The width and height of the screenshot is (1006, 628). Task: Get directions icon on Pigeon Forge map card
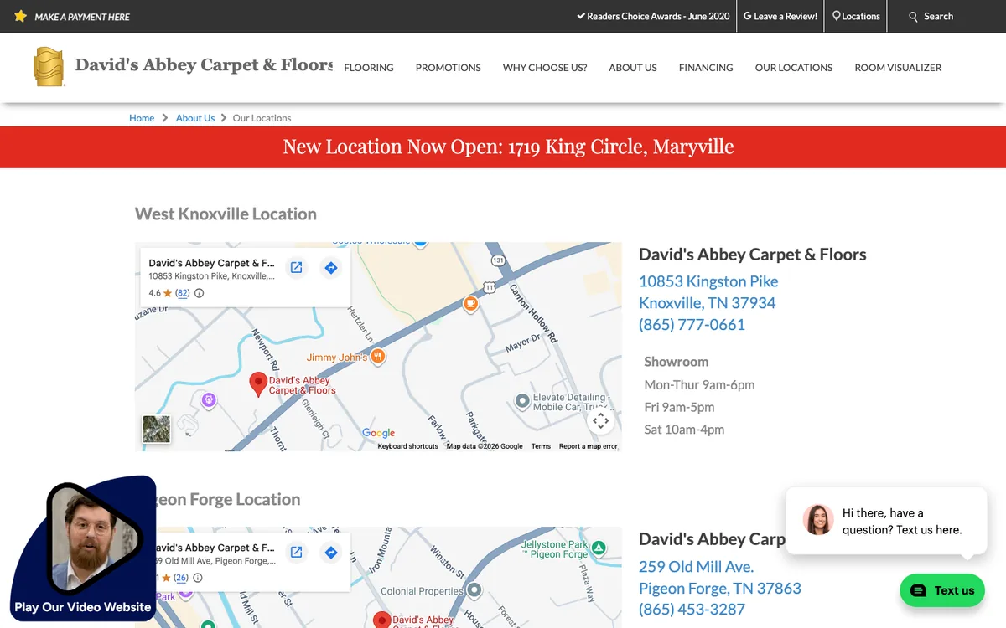coord(331,553)
